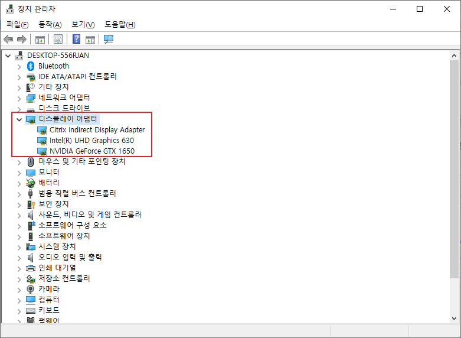461x338 pixels.
Task: Select the 시스템 장치 label
Action: pyautogui.click(x=57, y=246)
